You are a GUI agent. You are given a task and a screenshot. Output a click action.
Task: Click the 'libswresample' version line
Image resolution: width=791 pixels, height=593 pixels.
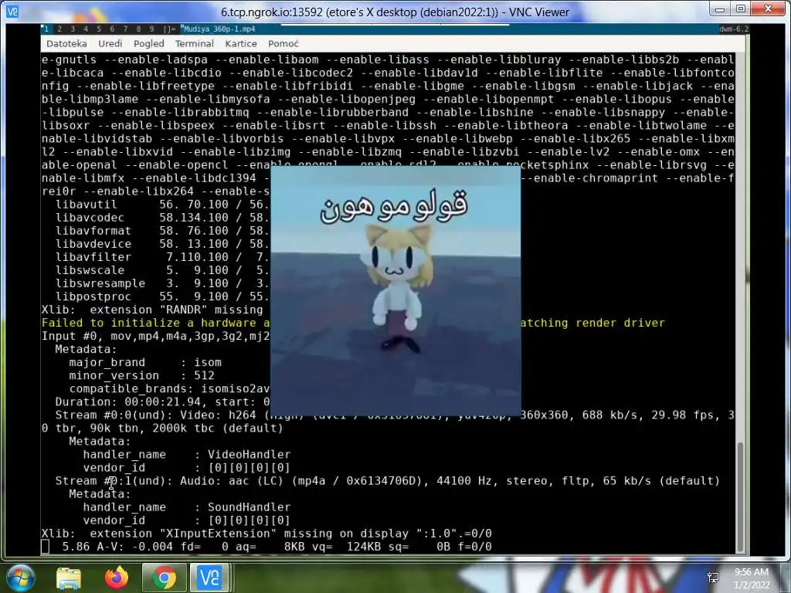(162, 283)
